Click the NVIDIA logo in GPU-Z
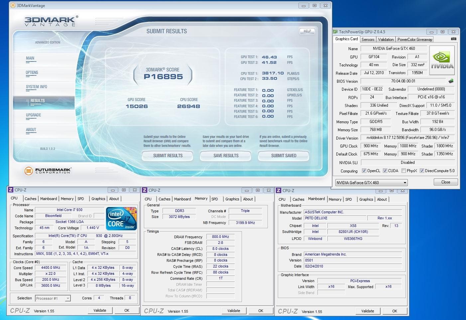 pyautogui.click(x=442, y=60)
